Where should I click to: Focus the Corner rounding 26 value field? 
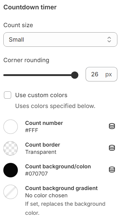point(102,74)
